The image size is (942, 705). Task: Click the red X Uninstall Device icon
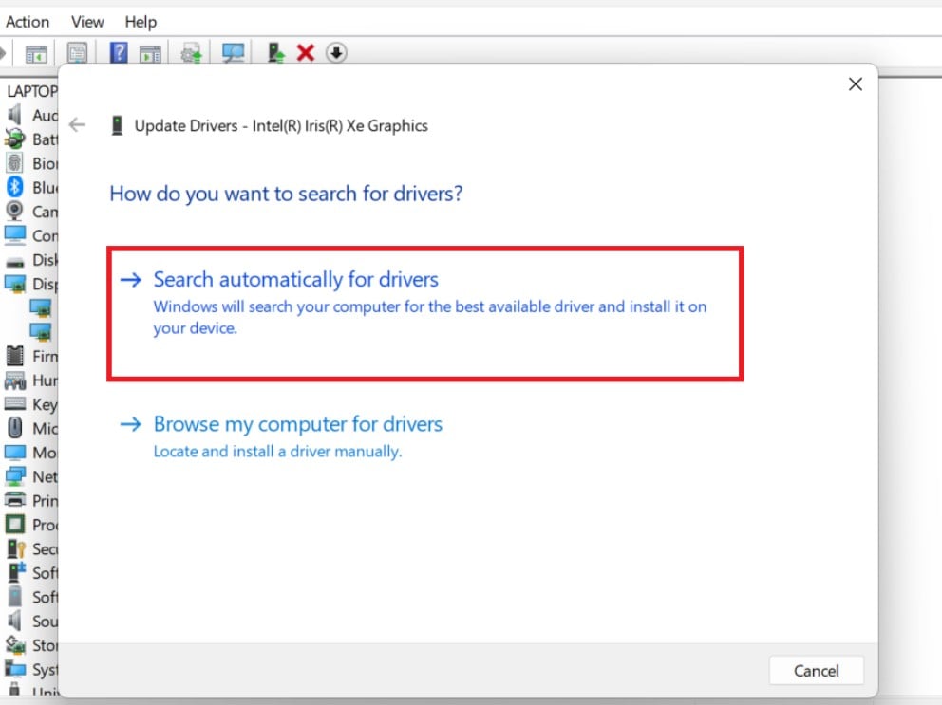pos(306,52)
